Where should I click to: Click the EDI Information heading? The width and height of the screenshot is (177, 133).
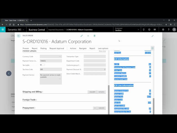point(121,59)
